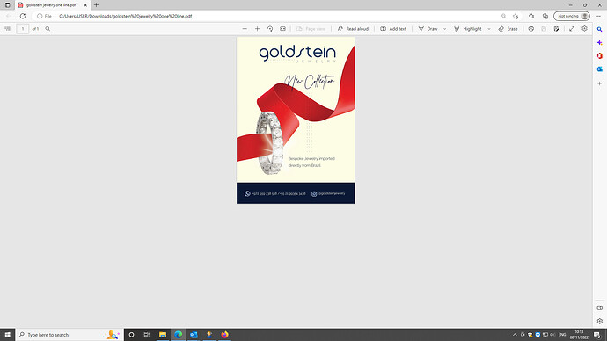The image size is (607, 341).
Task: Zoom in the PDF page
Action: (257, 29)
